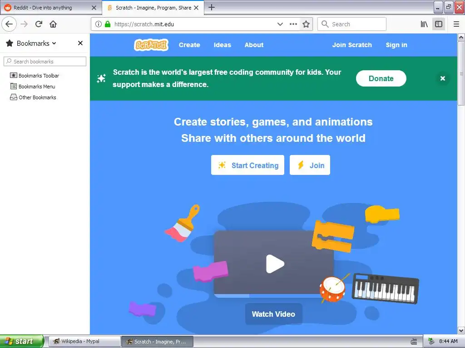Screen dimensions: 465x348
Task: Click the https://scratch.mit.edu address
Action: [144, 24]
